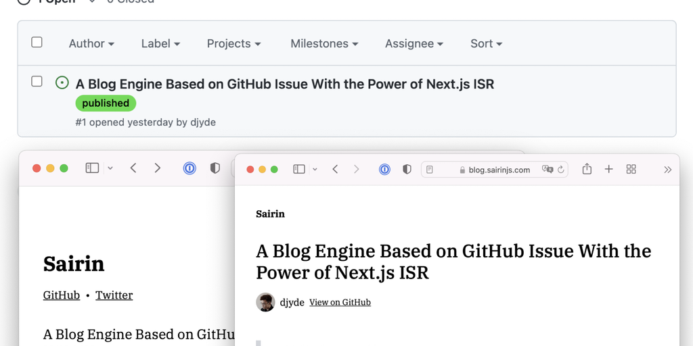Click the blog.sairinjs.com address field
Viewport: 693px width, 346px height.
(495, 170)
